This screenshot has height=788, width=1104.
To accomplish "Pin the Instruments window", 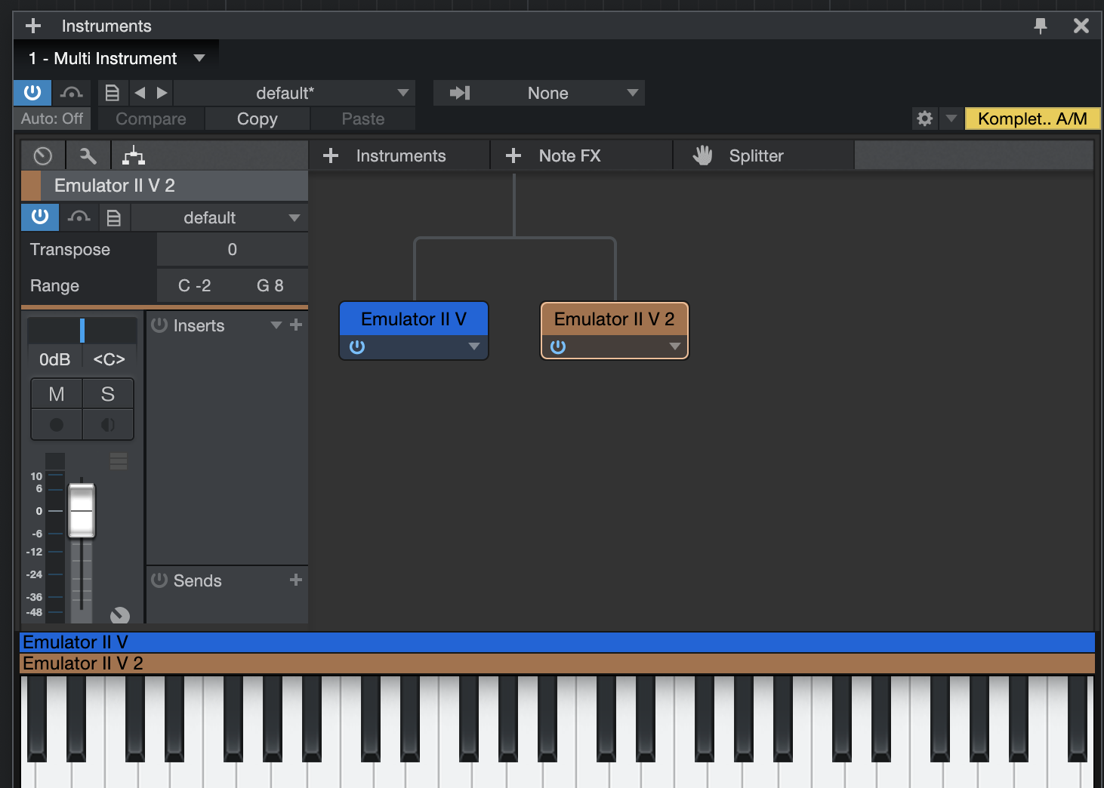I will (x=1041, y=26).
